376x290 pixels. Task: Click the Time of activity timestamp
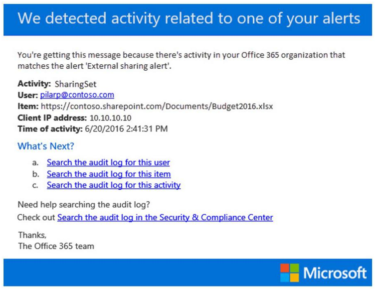126,129
